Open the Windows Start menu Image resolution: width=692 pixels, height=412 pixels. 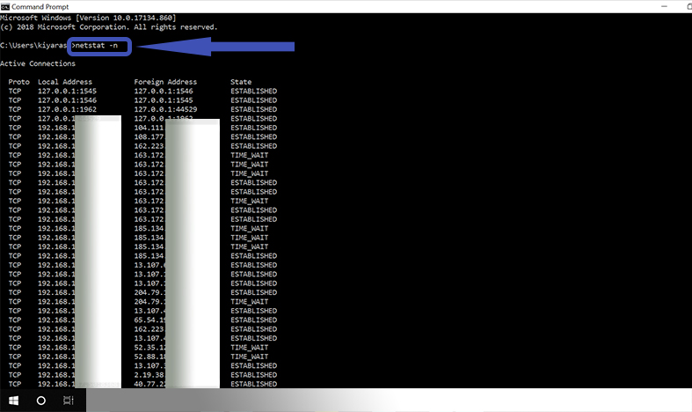tap(14, 401)
